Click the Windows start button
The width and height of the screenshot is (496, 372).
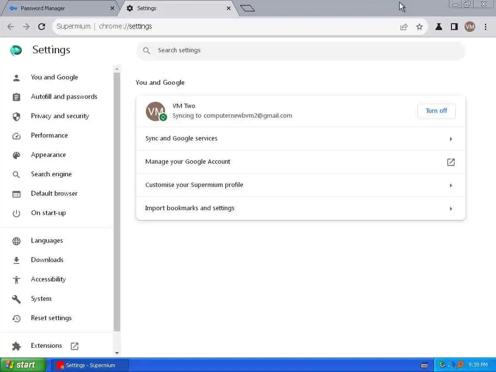pyautogui.click(x=23, y=365)
